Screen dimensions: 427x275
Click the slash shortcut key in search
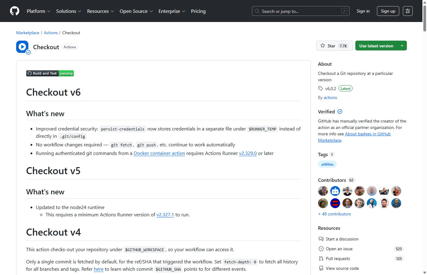(344, 11)
